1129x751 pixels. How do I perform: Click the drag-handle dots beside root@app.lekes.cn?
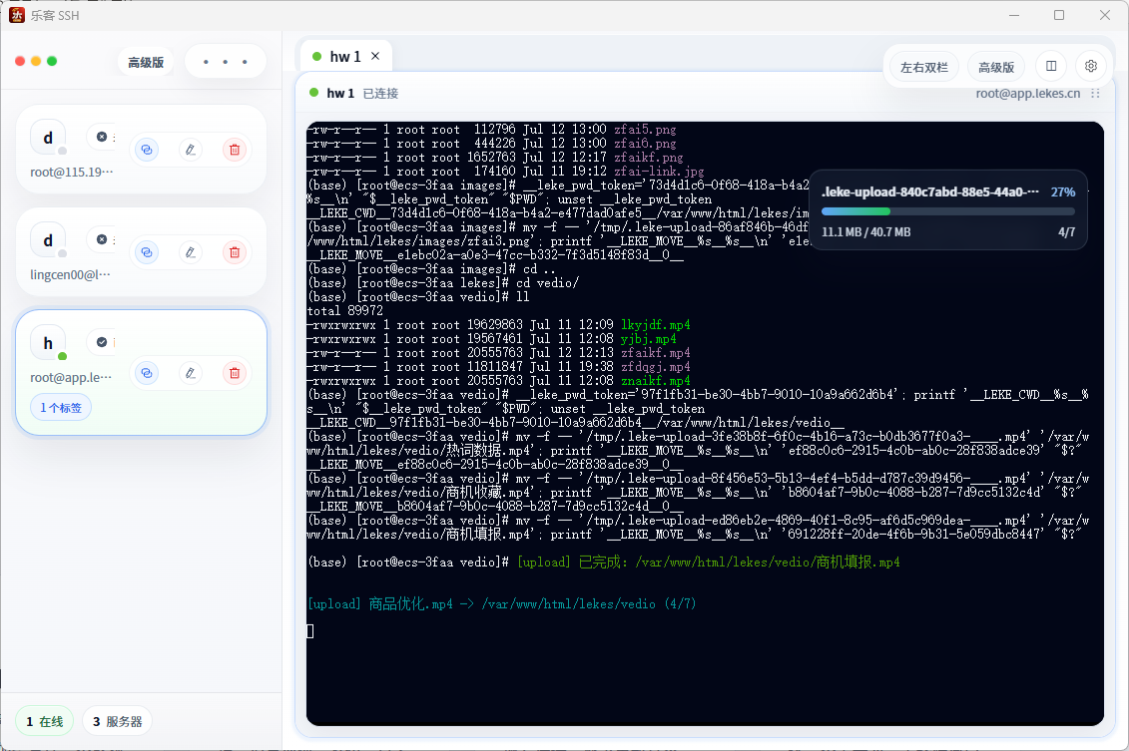[1095, 94]
